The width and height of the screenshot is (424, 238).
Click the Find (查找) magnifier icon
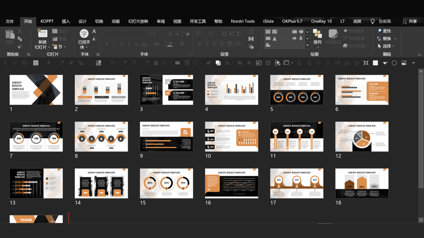[379, 31]
